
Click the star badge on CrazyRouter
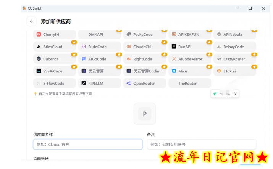coord(254,55)
